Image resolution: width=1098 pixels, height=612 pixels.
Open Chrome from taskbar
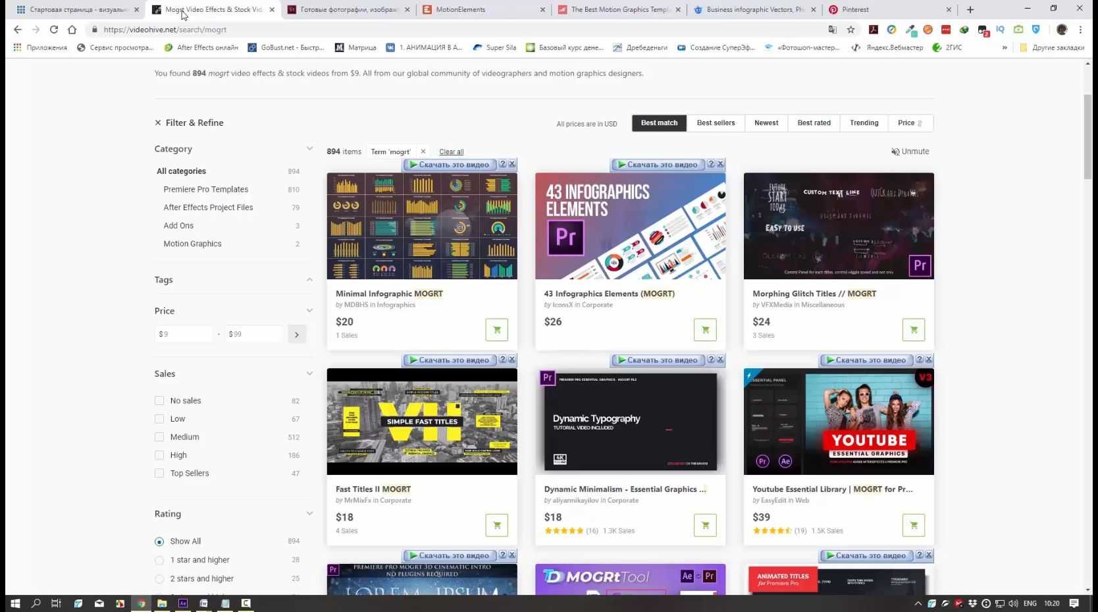click(141, 603)
